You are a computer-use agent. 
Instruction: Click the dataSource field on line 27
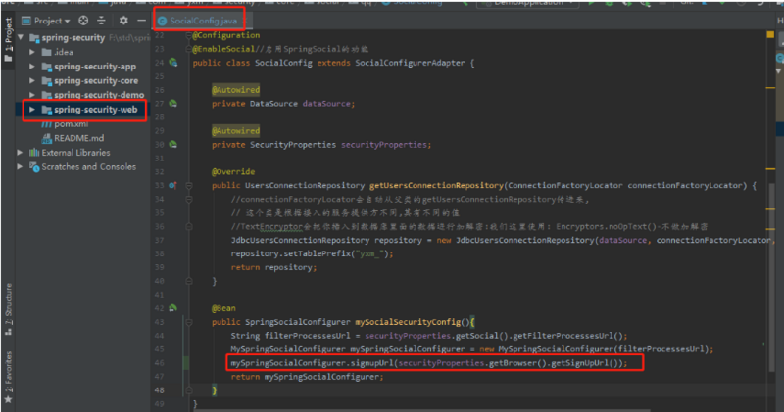(326, 104)
